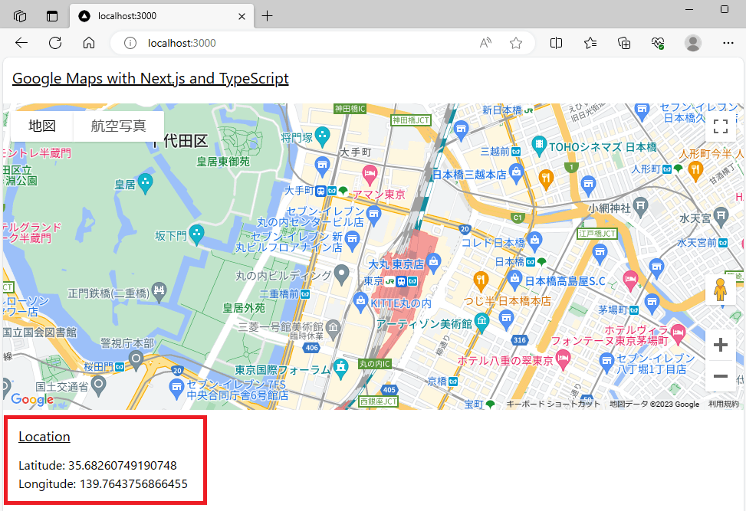
Task: Open the Workspaces icon
Action: coord(19,16)
